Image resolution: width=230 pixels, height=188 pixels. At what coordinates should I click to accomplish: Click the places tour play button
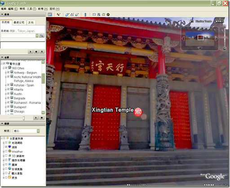[x=36, y=118]
